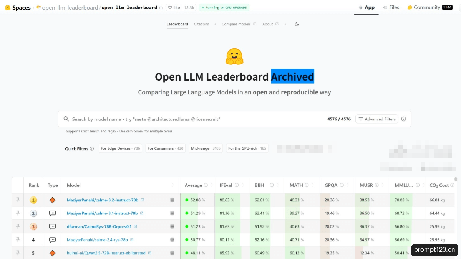The height and width of the screenshot is (259, 461).
Task: Sort by the IFEval column header
Action: [x=226, y=185]
